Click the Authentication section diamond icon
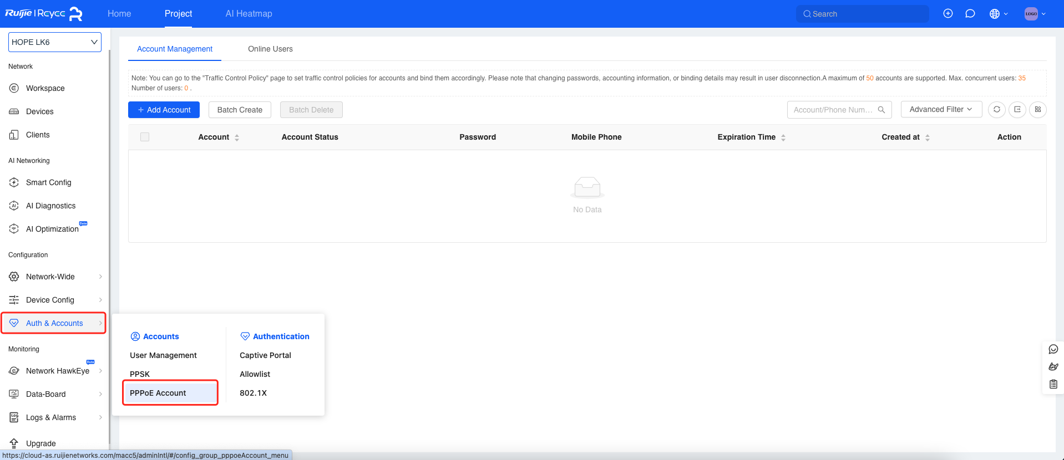This screenshot has height=460, width=1064. click(x=245, y=336)
